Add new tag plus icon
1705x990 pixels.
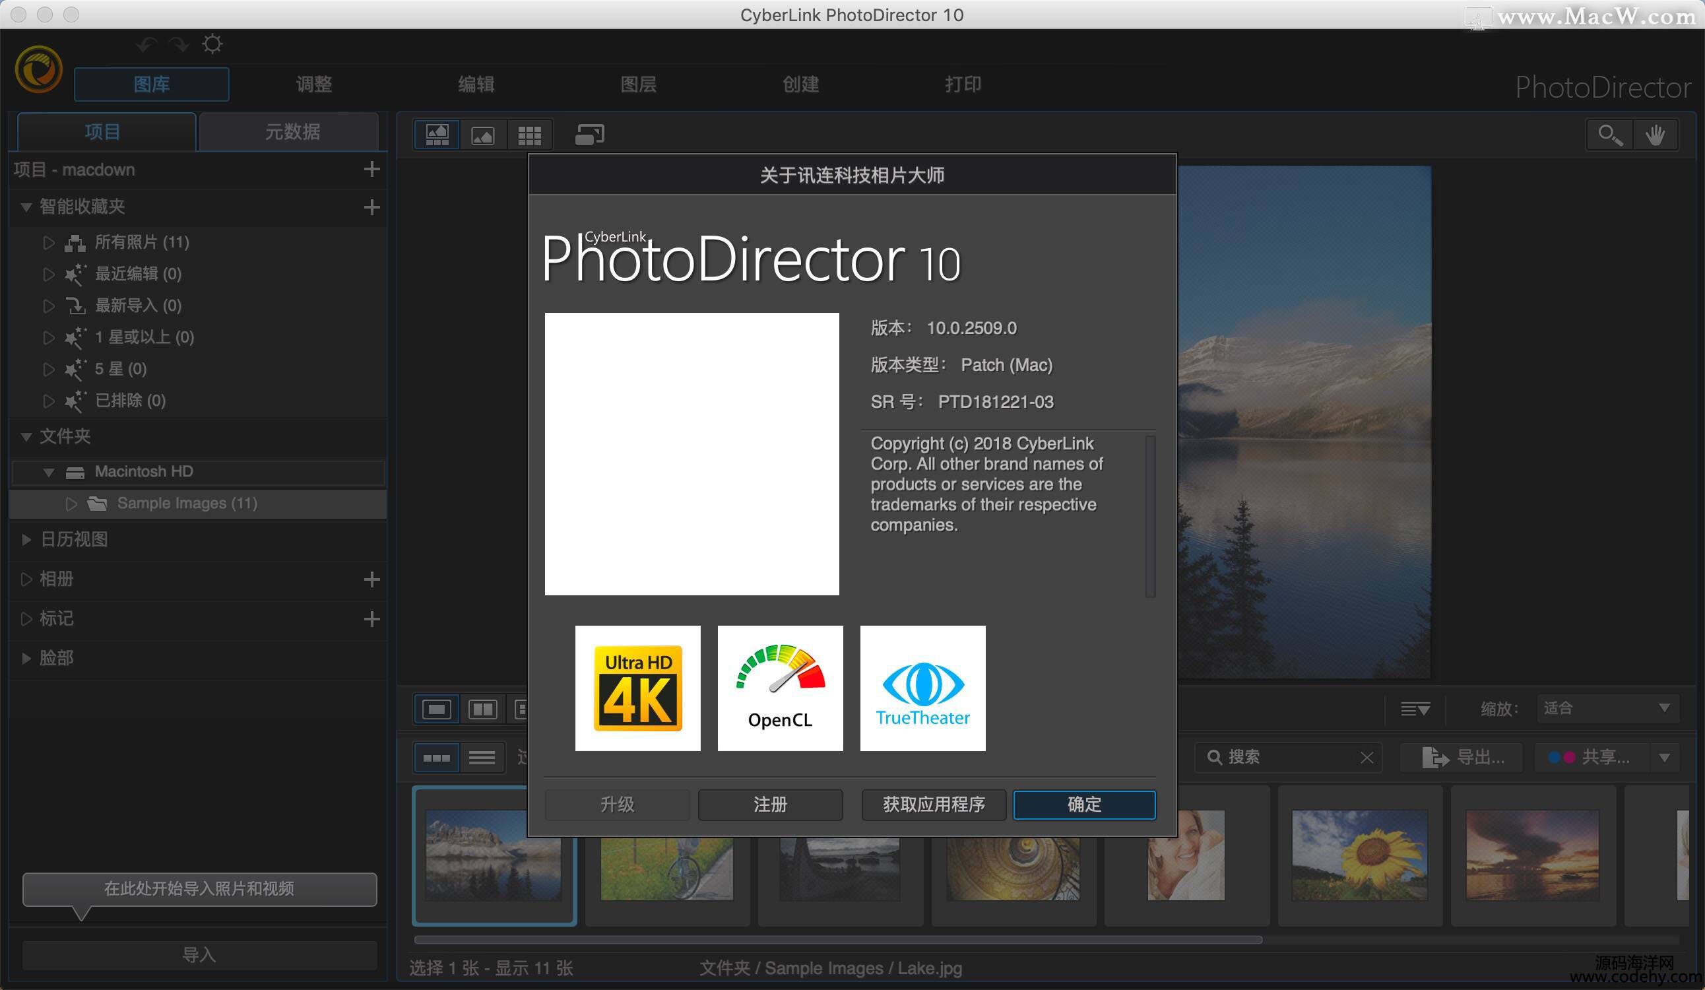pos(371,618)
